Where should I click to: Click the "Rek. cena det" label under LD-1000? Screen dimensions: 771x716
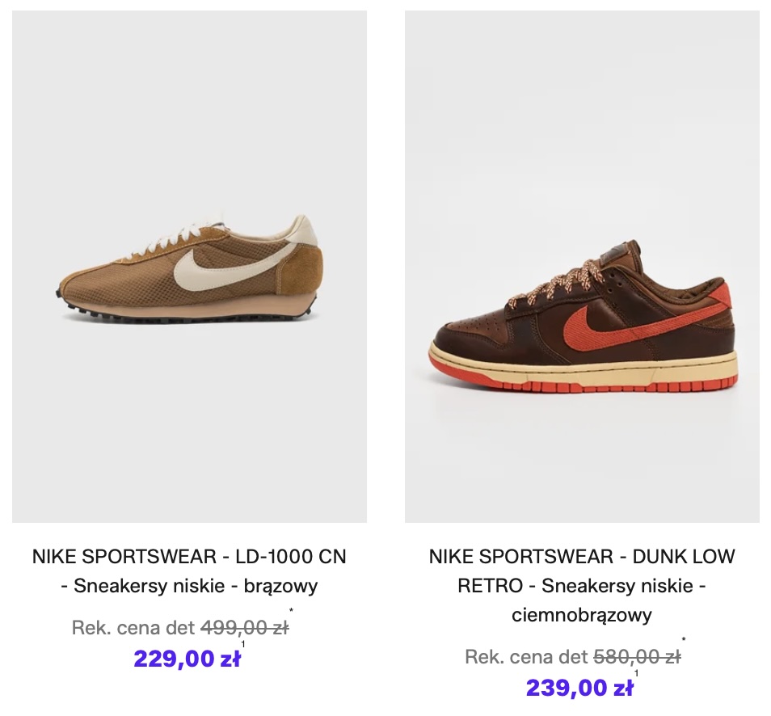tap(133, 628)
